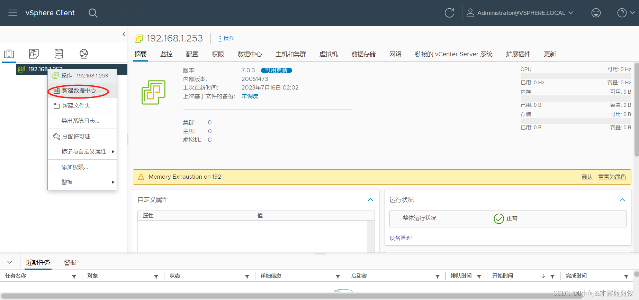Click 重置为绿色 link
The height and width of the screenshot is (300, 639).
click(x=612, y=177)
